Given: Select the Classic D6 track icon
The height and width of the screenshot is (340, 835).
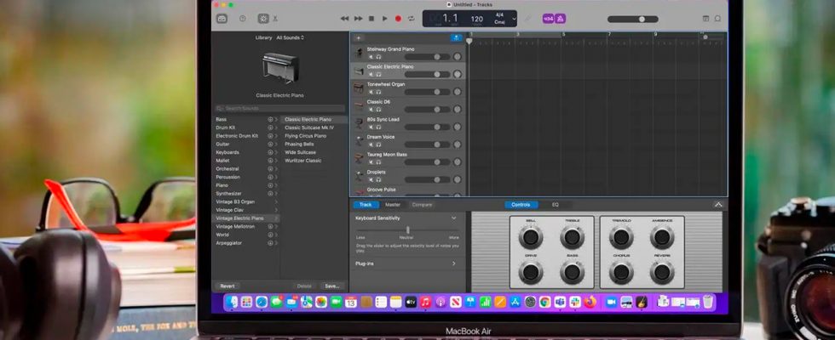Looking at the screenshot, I should (359, 105).
